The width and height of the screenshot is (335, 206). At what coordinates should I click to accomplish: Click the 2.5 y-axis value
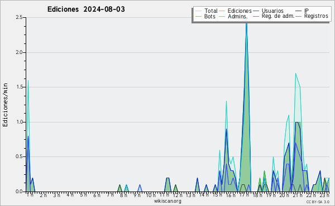(x=19, y=17)
